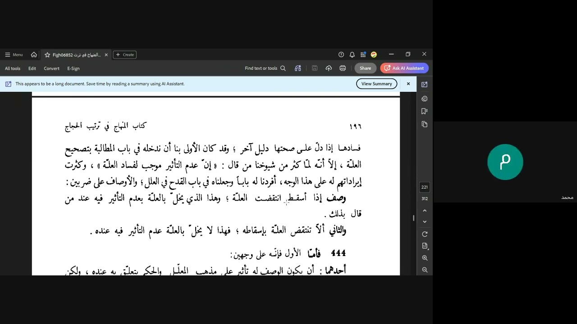
Task: Click current page number 221 field
Action: (425, 187)
